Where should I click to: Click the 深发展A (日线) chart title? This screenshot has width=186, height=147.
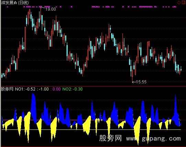coord(15,3)
